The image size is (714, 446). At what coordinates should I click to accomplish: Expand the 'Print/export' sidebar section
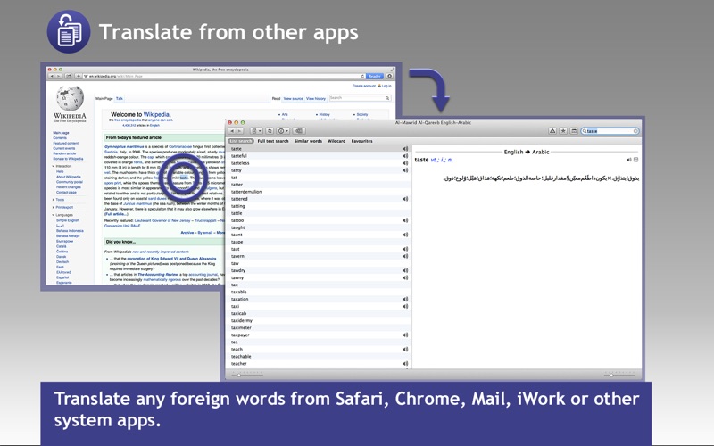[x=62, y=207]
